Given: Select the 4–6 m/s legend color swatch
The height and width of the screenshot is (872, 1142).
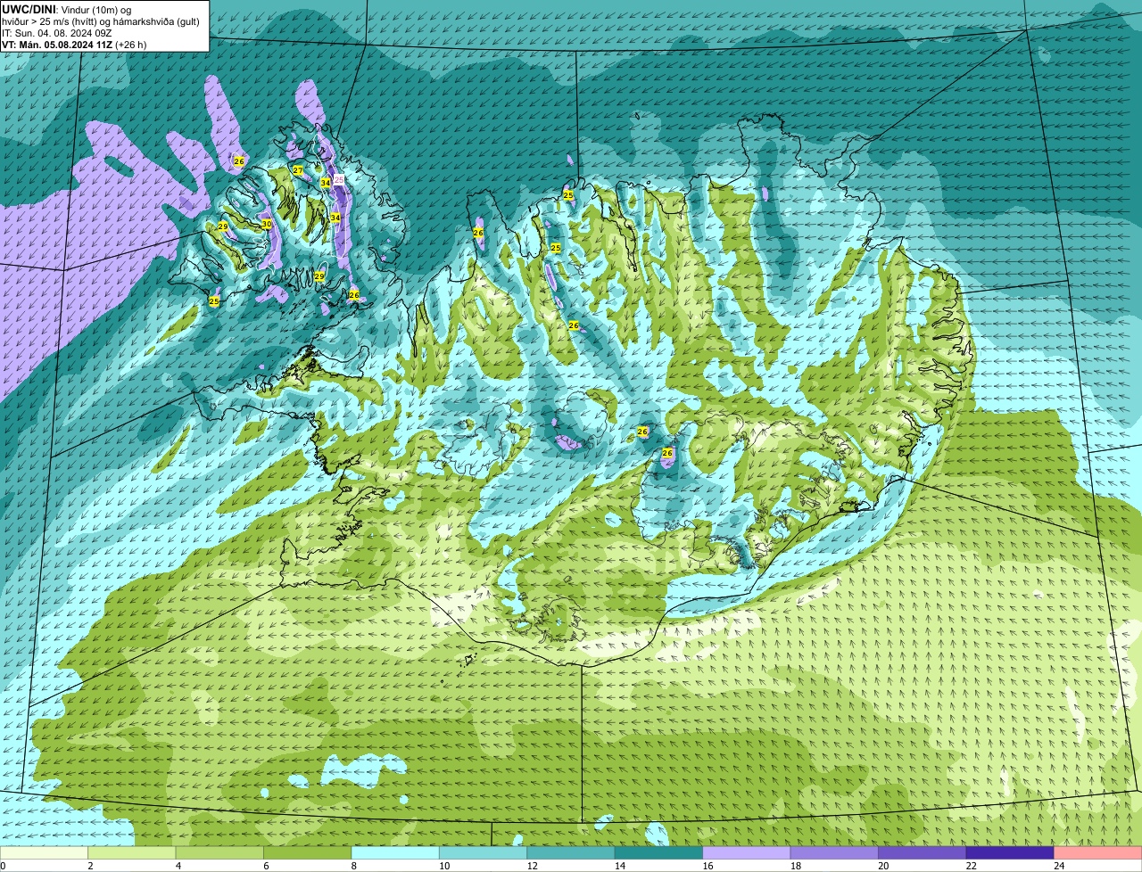Looking at the screenshot, I should tap(220, 853).
